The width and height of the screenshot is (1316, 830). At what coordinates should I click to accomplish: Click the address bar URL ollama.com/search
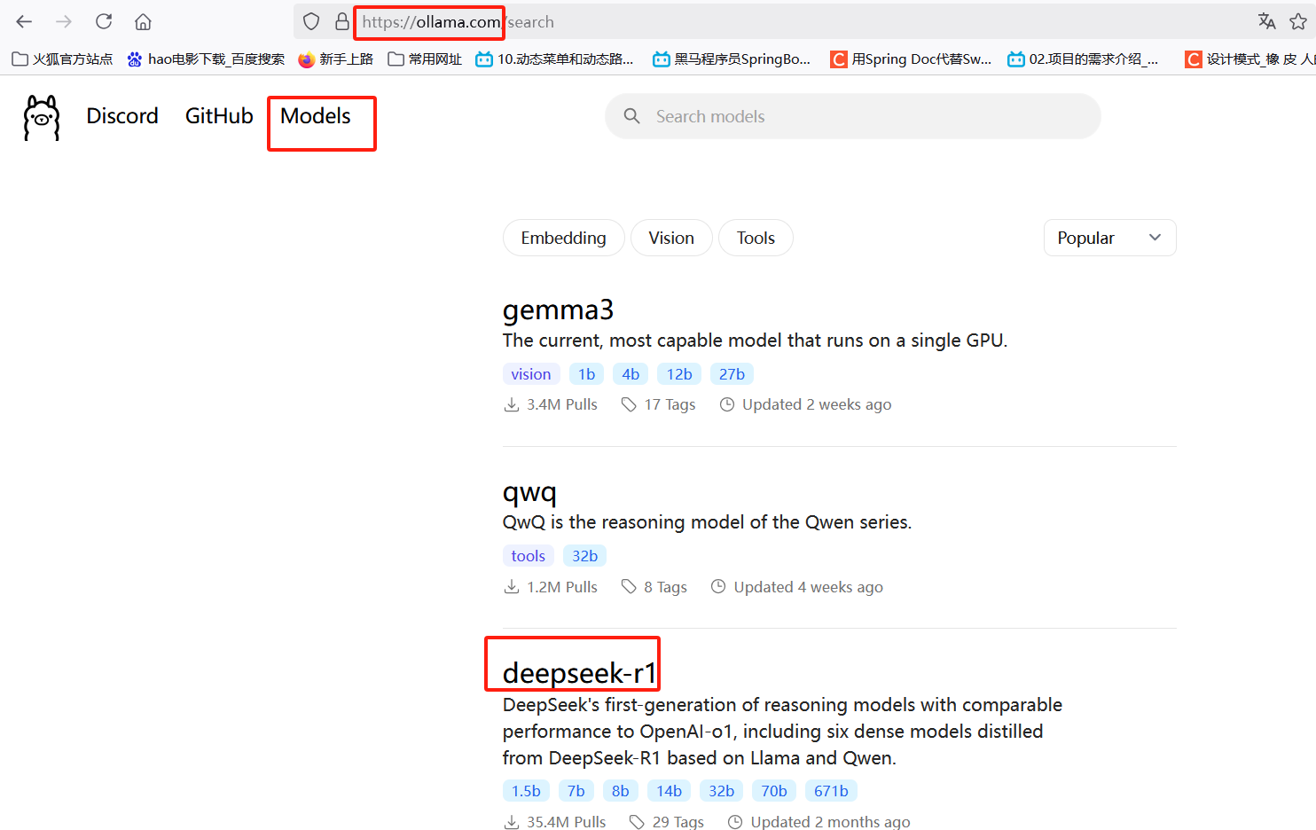tap(458, 22)
